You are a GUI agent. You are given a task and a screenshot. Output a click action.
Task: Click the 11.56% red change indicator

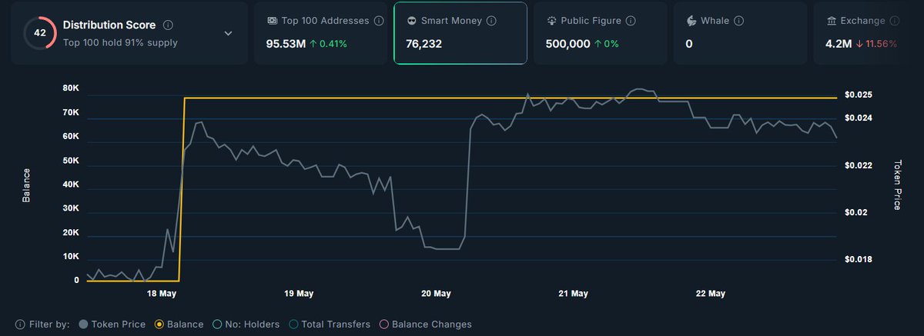coord(875,44)
